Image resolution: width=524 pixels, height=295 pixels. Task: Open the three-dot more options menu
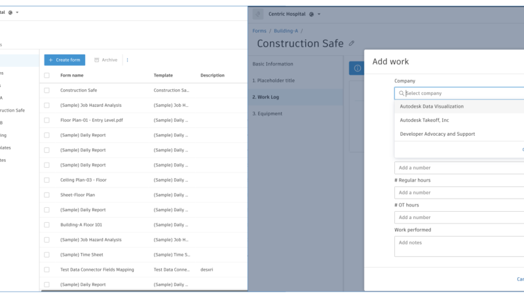[x=127, y=60]
